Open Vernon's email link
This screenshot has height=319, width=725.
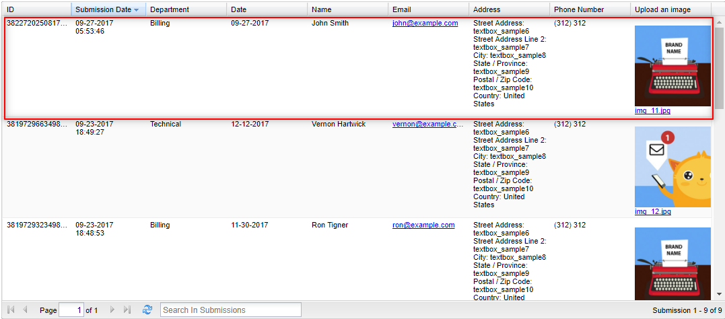[427, 124]
